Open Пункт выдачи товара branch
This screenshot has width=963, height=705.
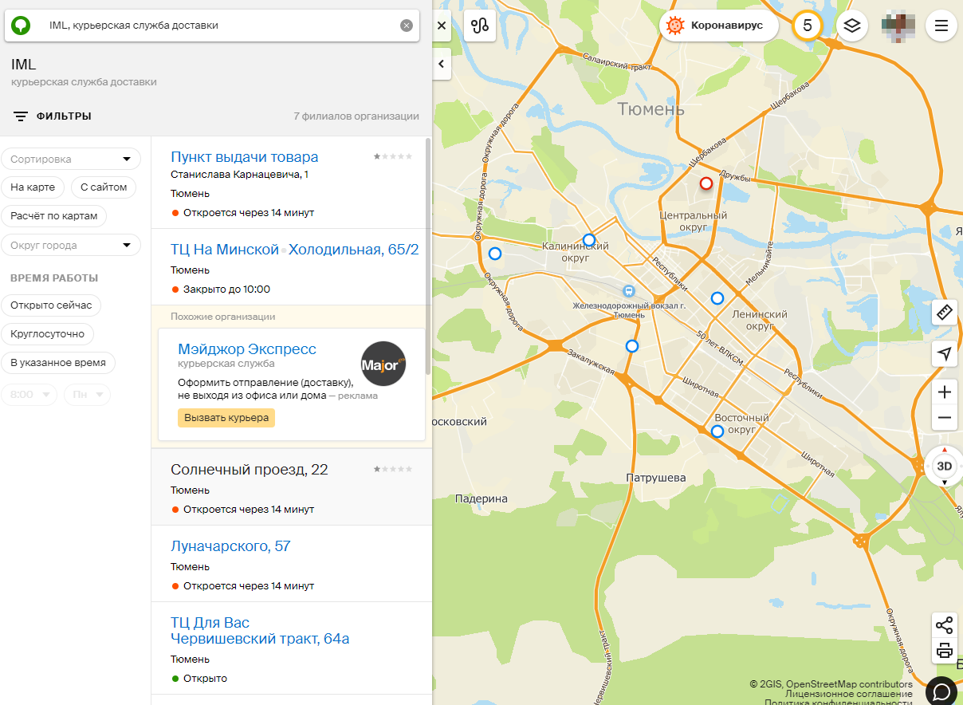pyautogui.click(x=244, y=157)
